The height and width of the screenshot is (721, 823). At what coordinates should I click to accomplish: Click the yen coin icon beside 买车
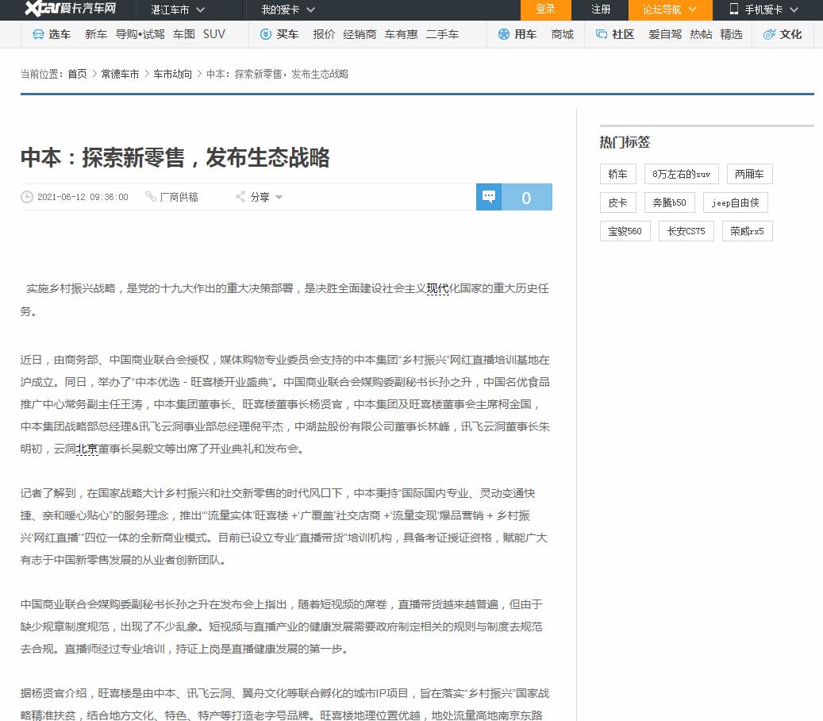266,35
